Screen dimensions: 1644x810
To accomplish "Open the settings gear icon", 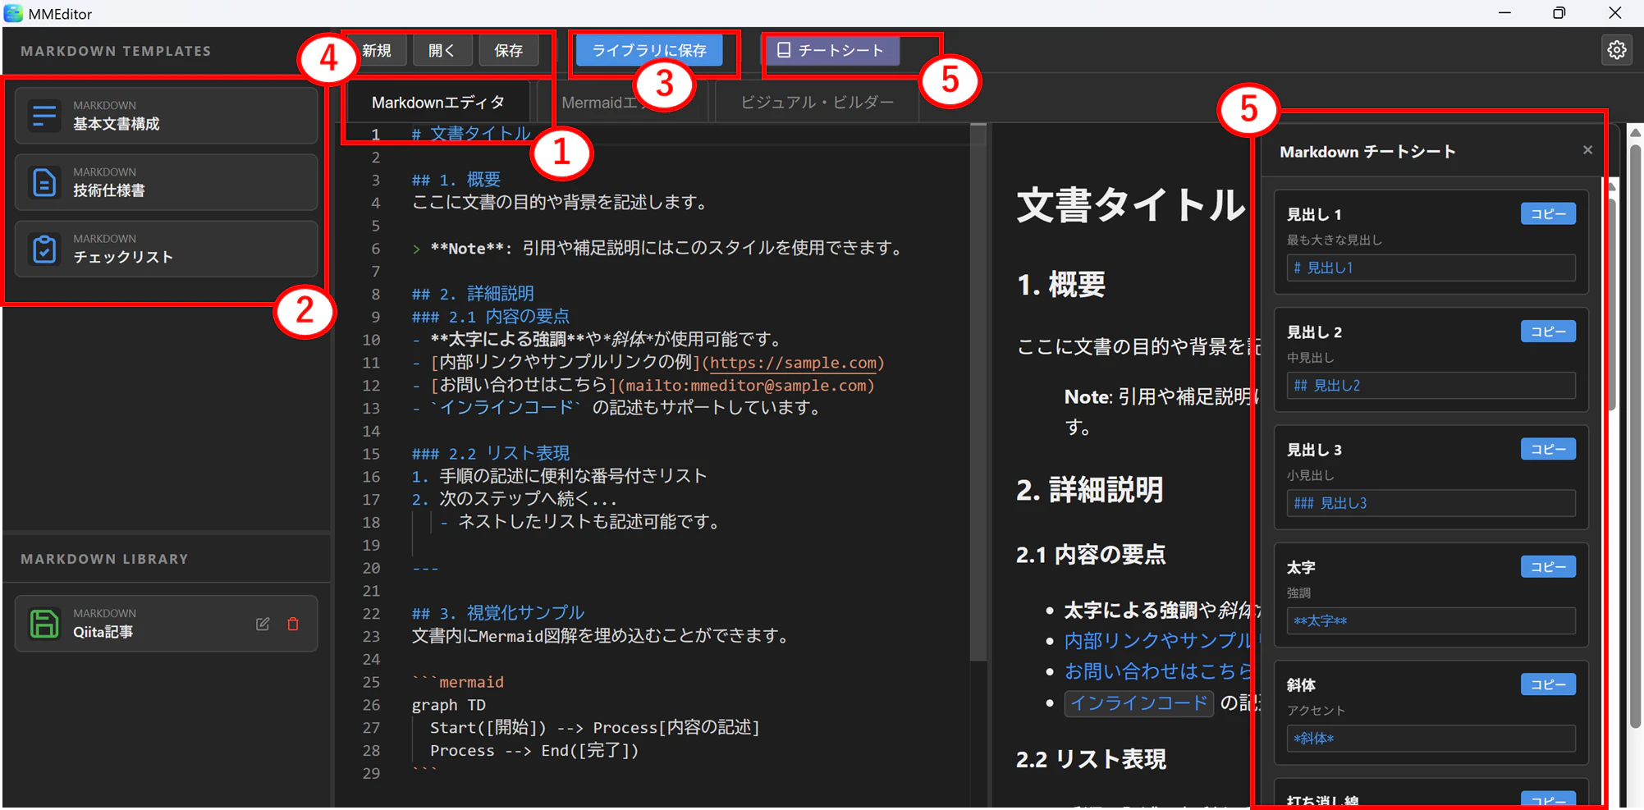I will [x=1616, y=50].
